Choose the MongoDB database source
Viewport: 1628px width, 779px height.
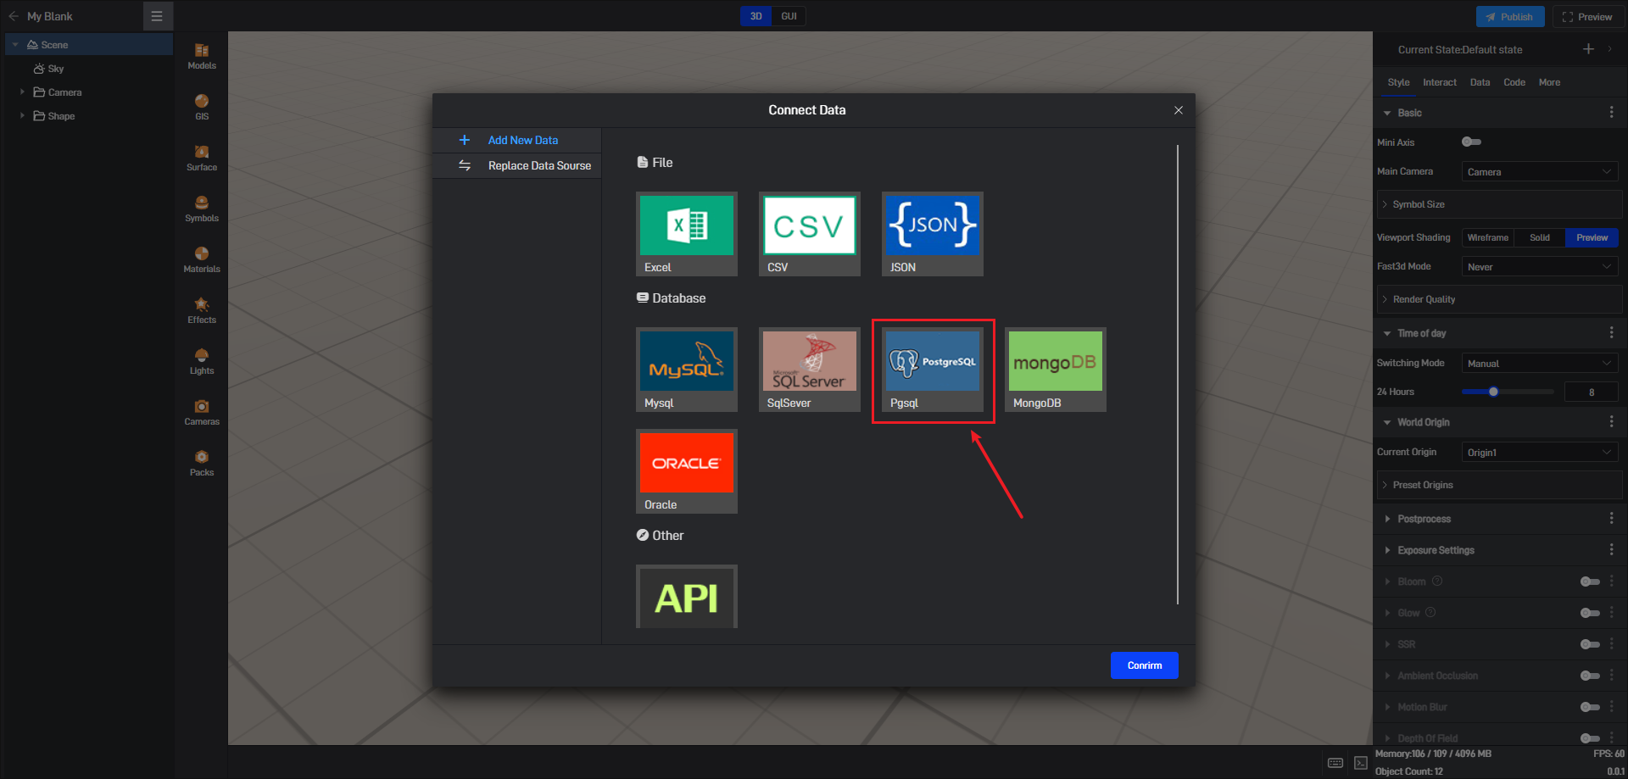[x=1056, y=370]
